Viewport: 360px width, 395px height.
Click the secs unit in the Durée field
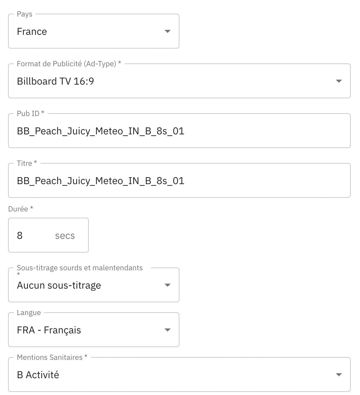pos(65,236)
